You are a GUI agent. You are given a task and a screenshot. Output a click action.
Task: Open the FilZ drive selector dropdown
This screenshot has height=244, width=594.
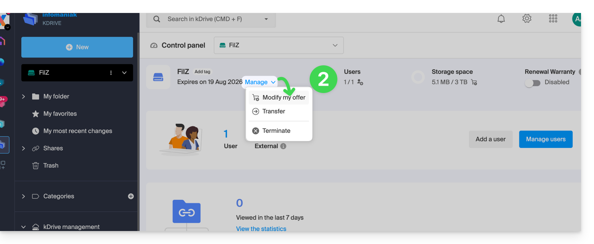point(279,45)
